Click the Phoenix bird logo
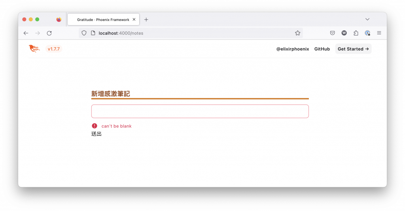Screen dimensions: 405x211 click(34, 49)
